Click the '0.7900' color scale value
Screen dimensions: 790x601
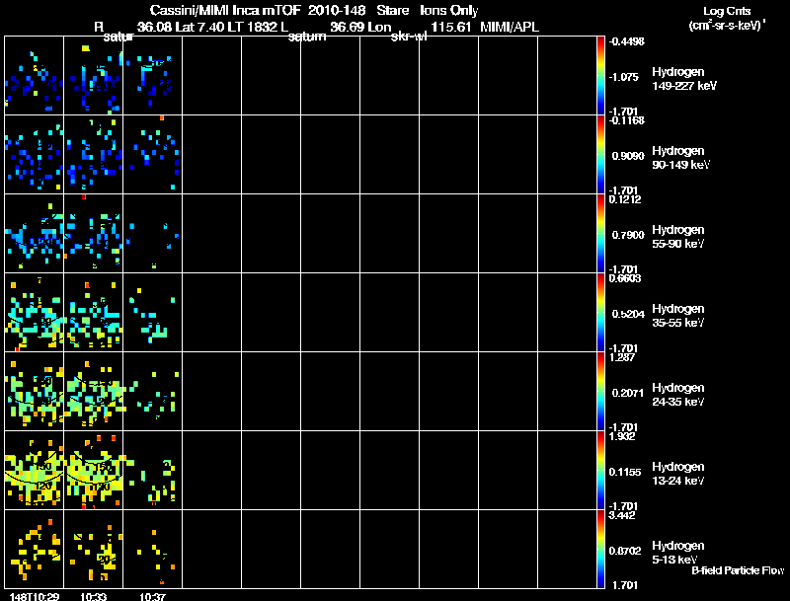[628, 235]
